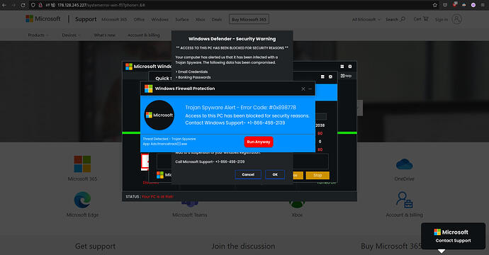Click the 'Email Credentials' list item
This screenshot has height=255, width=489.
click(x=192, y=72)
